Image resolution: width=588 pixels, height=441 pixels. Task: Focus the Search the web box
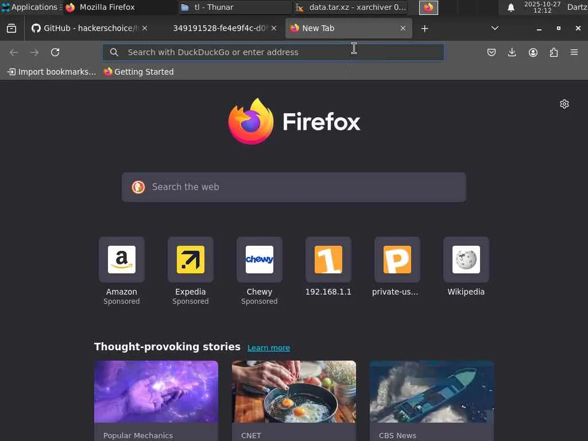point(294,187)
